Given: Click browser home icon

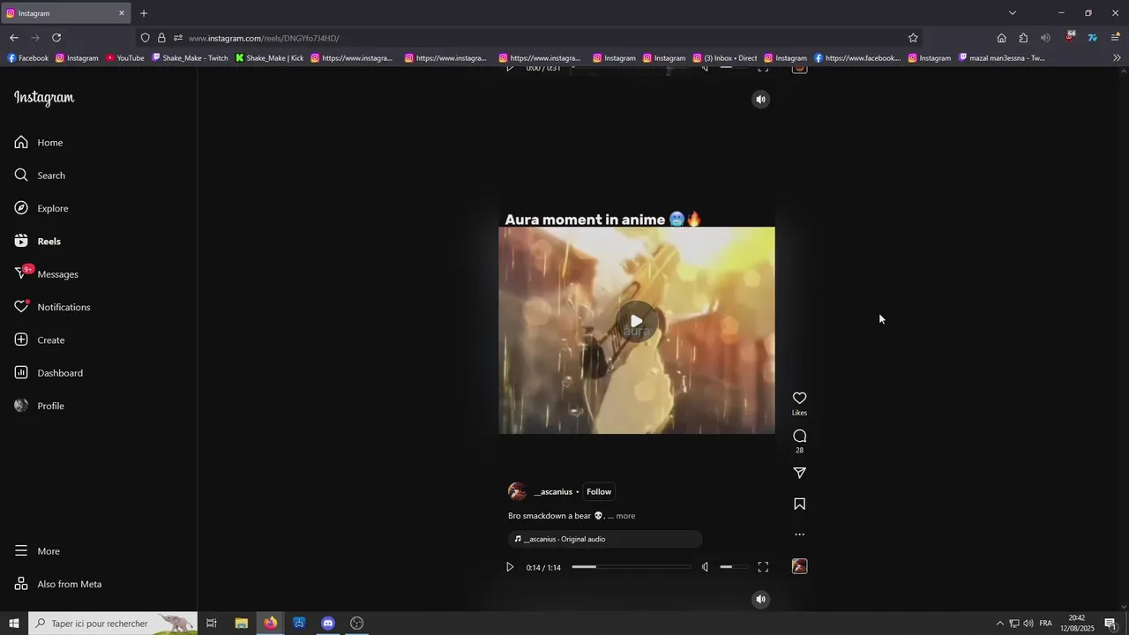Looking at the screenshot, I should (1001, 38).
